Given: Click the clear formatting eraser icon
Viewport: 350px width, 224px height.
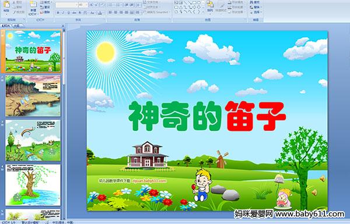Looking at the screenshot, I should [103, 5].
